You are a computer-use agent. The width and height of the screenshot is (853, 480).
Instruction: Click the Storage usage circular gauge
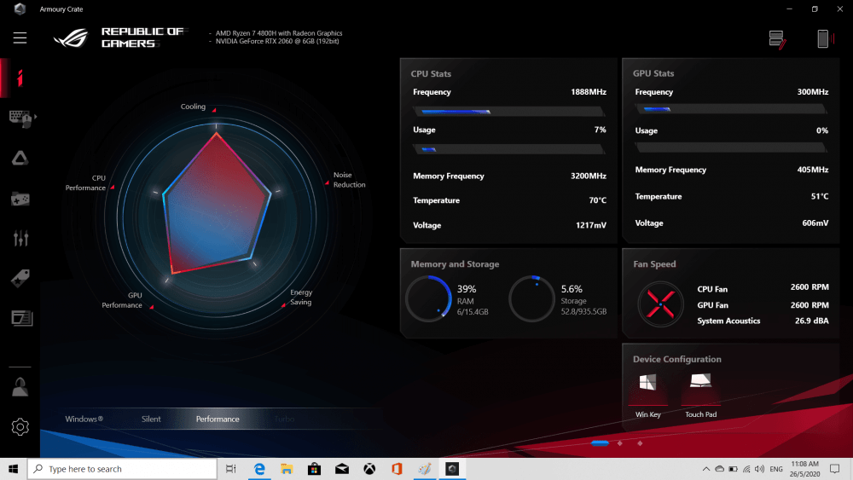pos(531,299)
